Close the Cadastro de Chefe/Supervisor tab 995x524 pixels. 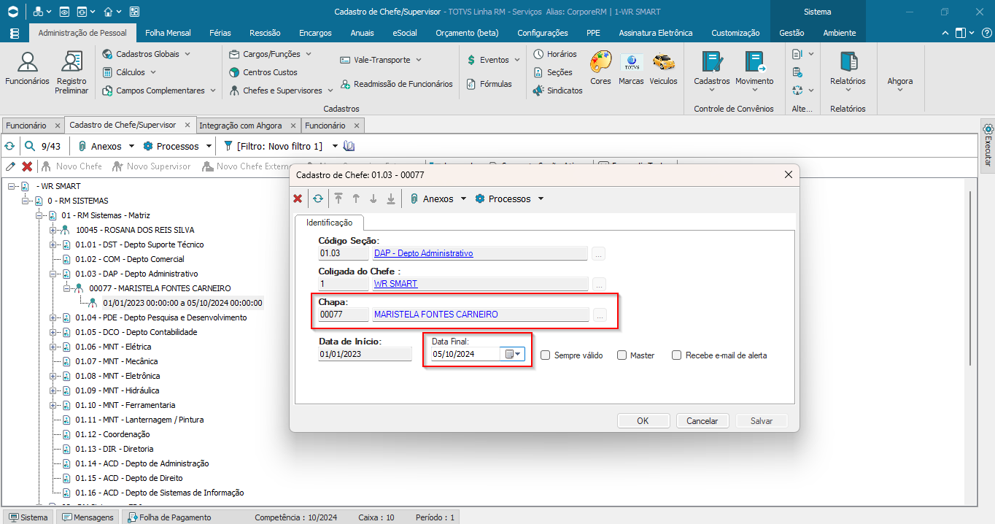click(187, 126)
